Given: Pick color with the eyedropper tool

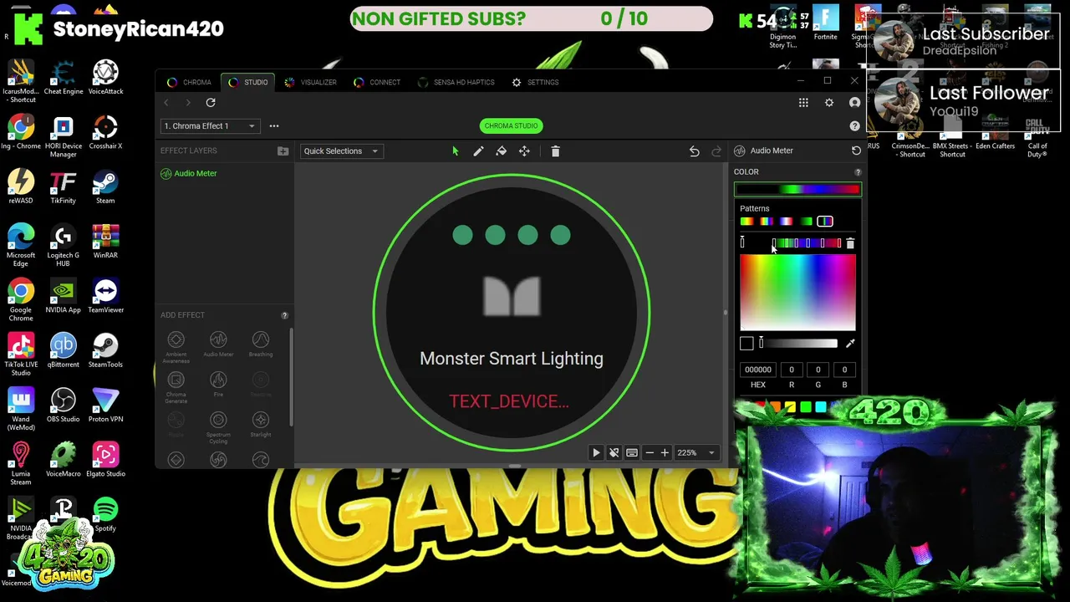Looking at the screenshot, I should point(850,344).
